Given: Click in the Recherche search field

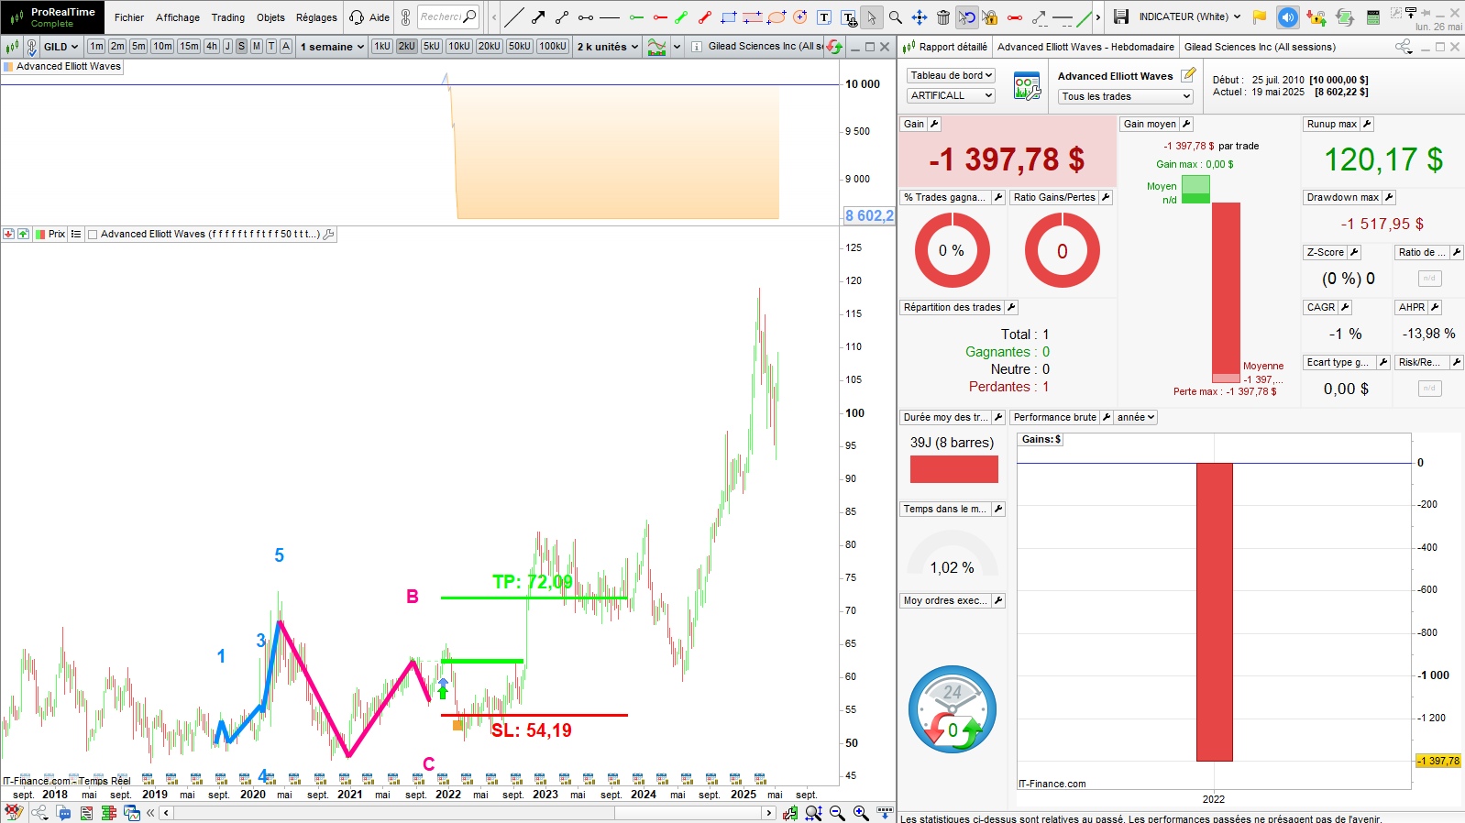Looking at the screenshot, I should click(x=448, y=16).
